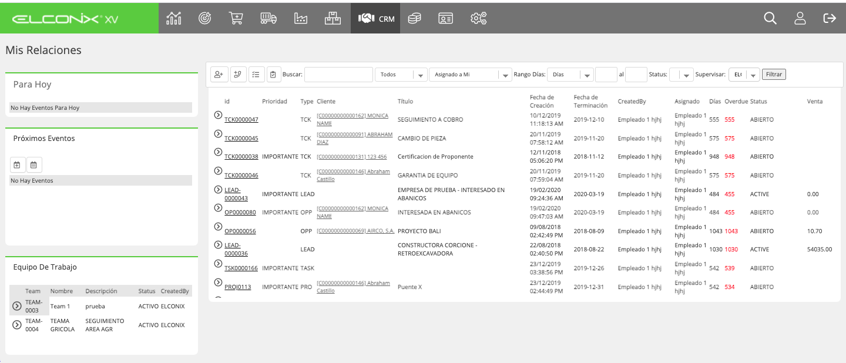The image size is (846, 363).
Task: Open ticket TCK0000045 link
Action: pyautogui.click(x=241, y=138)
